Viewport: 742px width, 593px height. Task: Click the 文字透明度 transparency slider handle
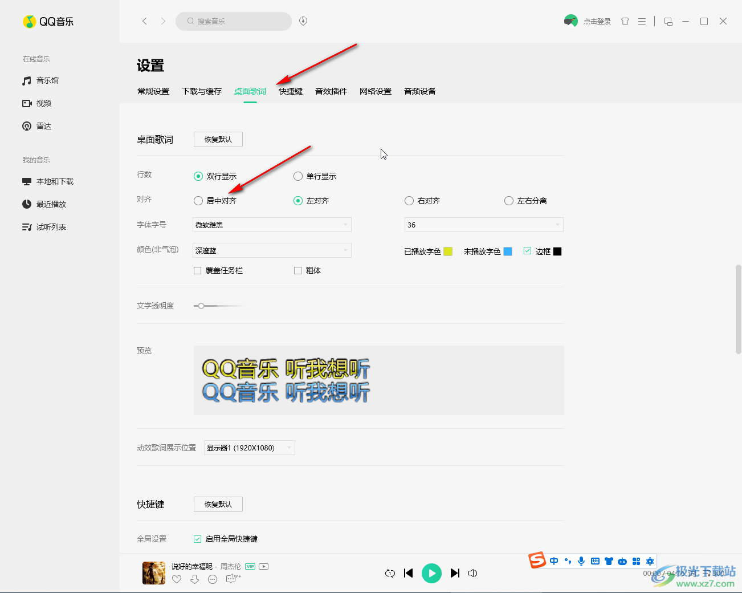tap(201, 306)
